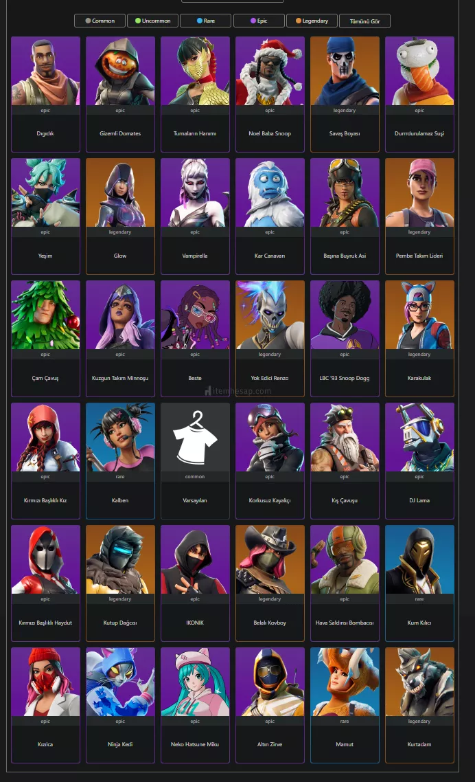The width and height of the screenshot is (475, 782).
Task: Open the Kar Canavarı skin
Action: tap(270, 216)
